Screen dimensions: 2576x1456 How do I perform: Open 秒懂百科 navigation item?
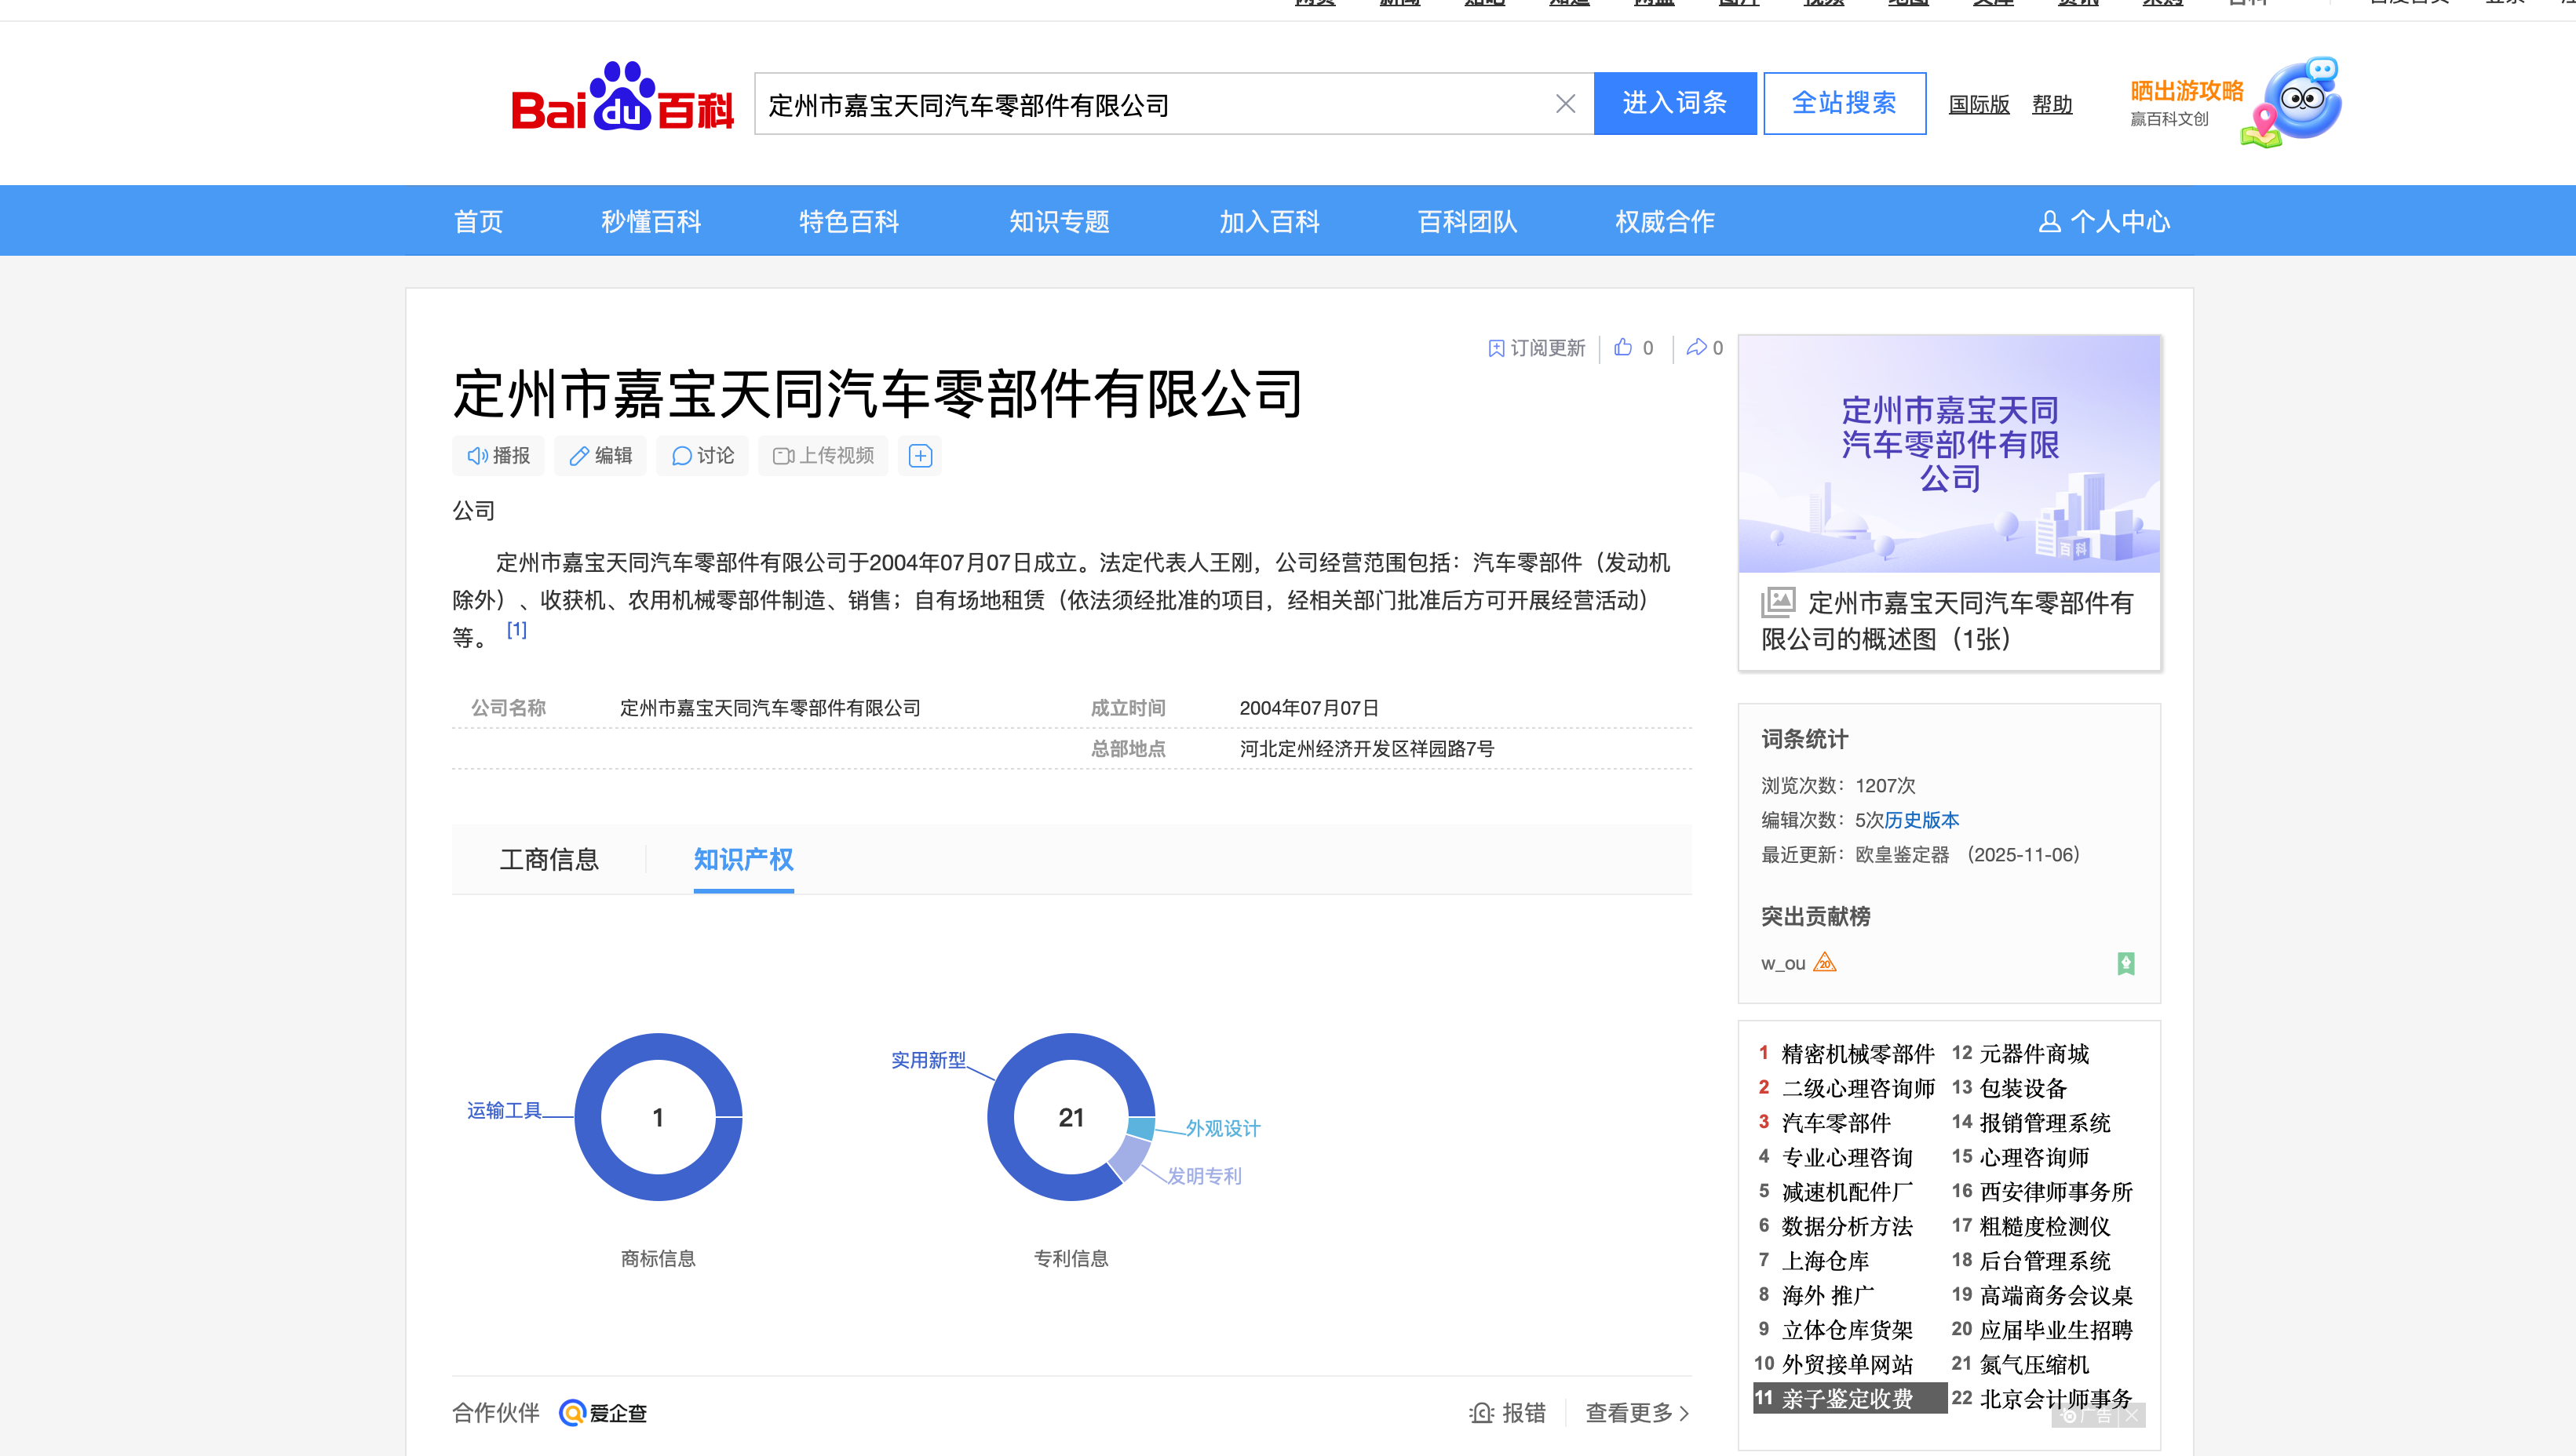pos(651,222)
